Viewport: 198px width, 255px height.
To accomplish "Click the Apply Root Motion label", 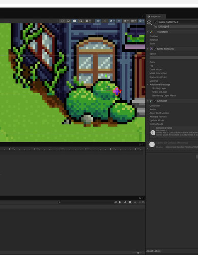I will 159,113.
